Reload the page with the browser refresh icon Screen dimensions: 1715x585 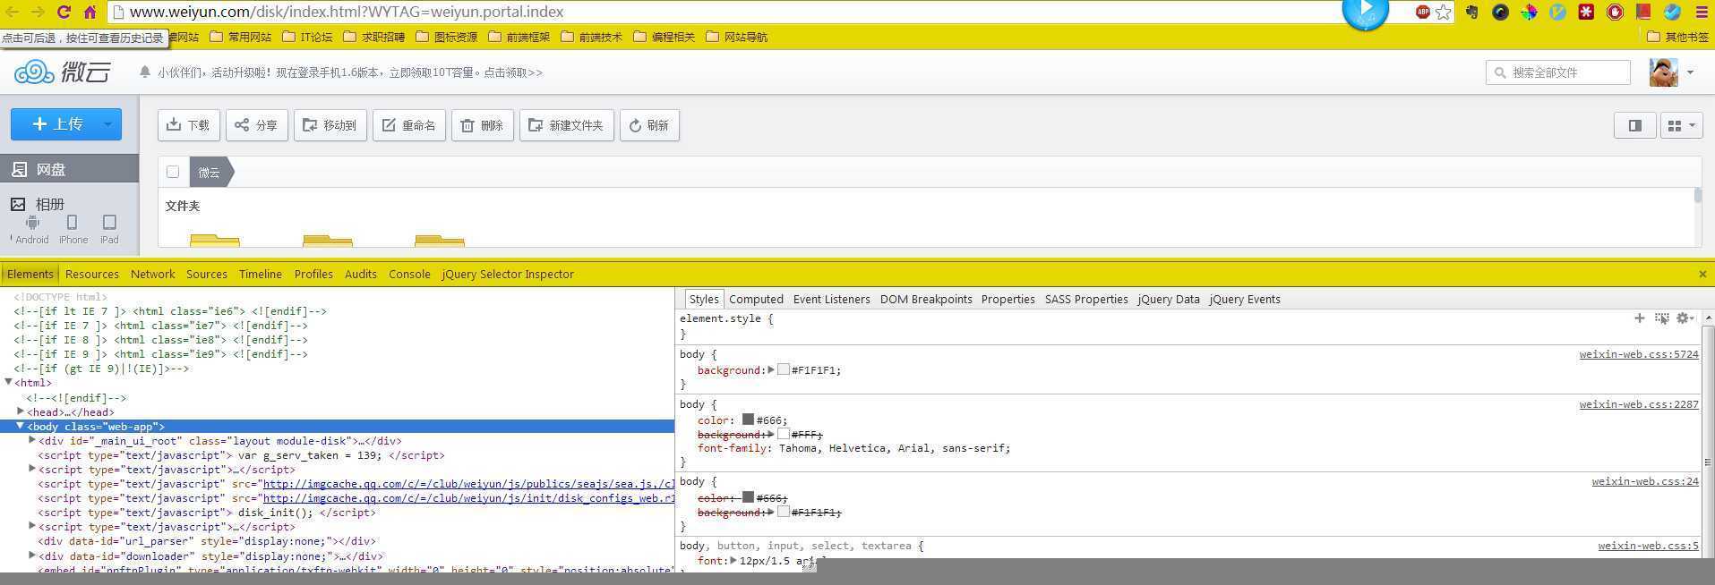pyautogui.click(x=64, y=12)
